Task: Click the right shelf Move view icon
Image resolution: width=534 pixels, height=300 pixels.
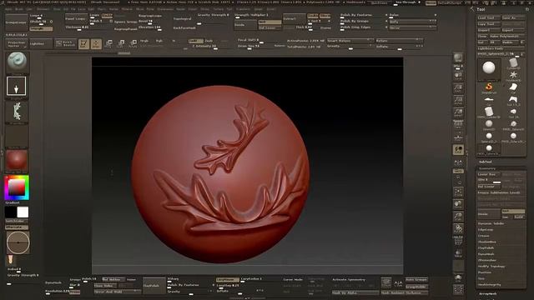Action: point(458,204)
